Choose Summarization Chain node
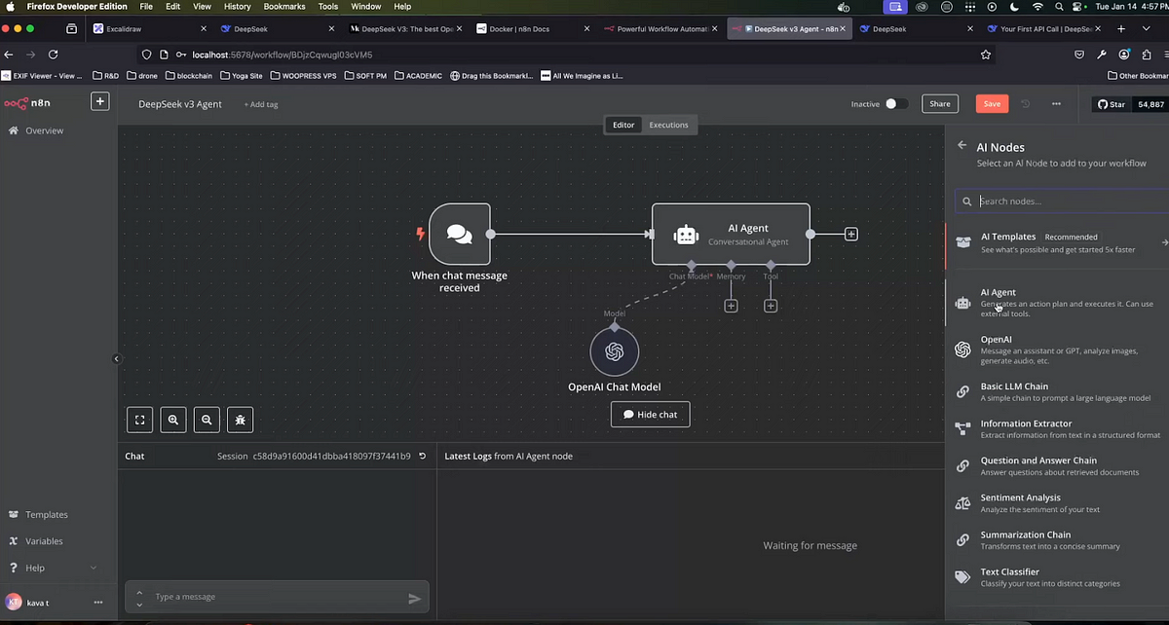The height and width of the screenshot is (625, 1169). coord(1059,539)
